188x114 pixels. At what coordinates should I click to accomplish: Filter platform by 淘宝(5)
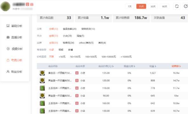coord(80,36)
